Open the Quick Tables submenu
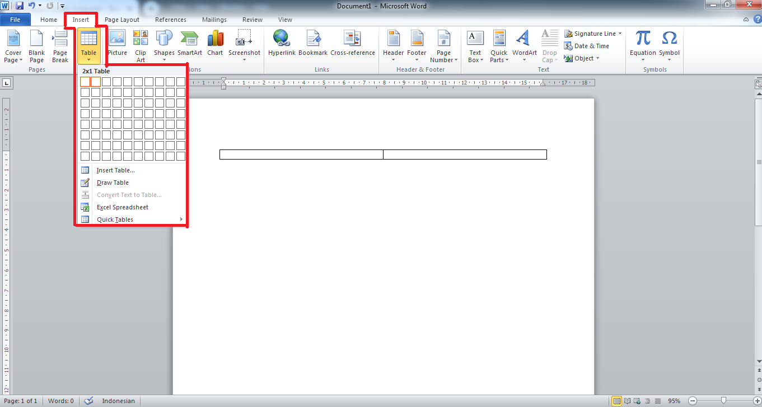This screenshot has width=762, height=407. point(114,219)
